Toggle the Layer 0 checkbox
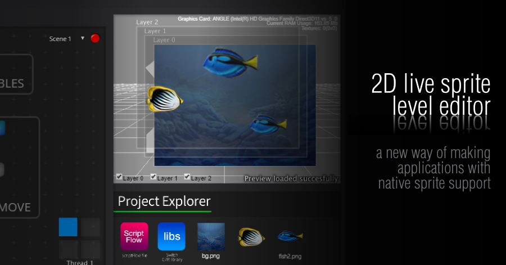The height and width of the screenshot is (265, 506). point(119,177)
